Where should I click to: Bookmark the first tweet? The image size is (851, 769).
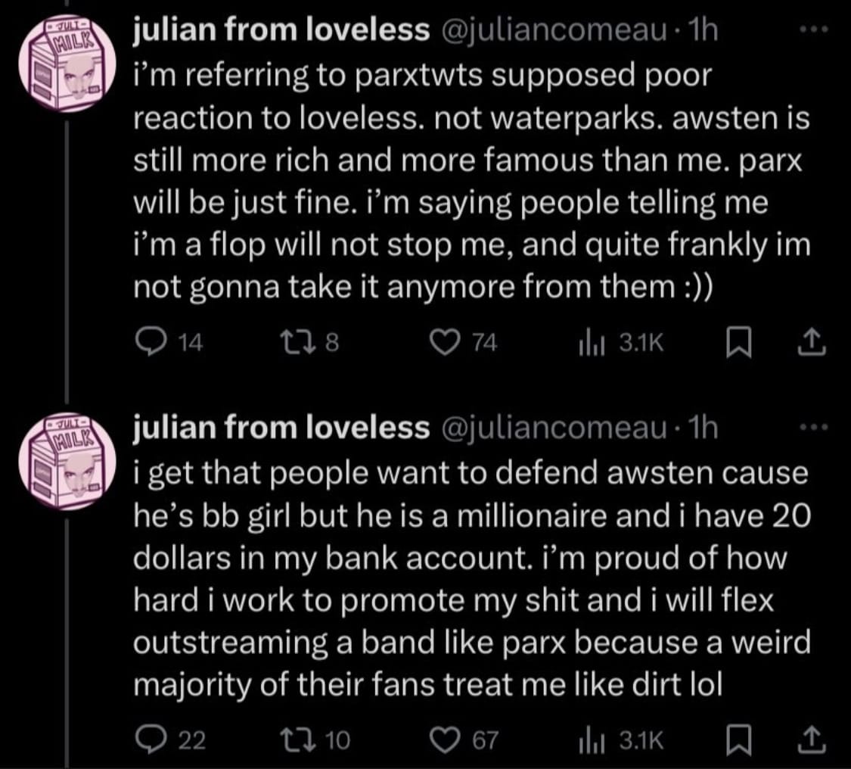click(738, 343)
